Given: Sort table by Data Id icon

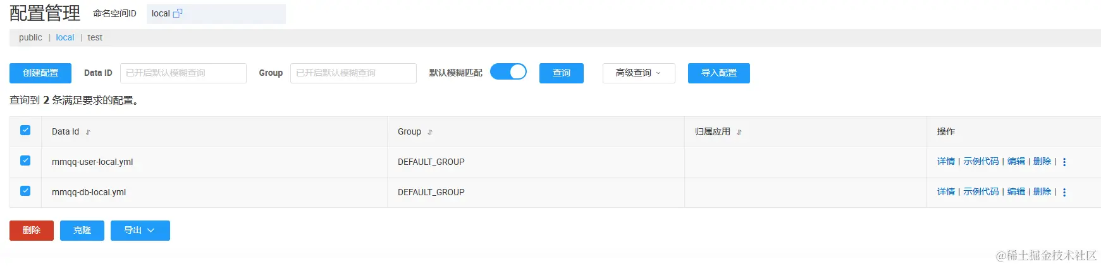Looking at the screenshot, I should (x=88, y=132).
